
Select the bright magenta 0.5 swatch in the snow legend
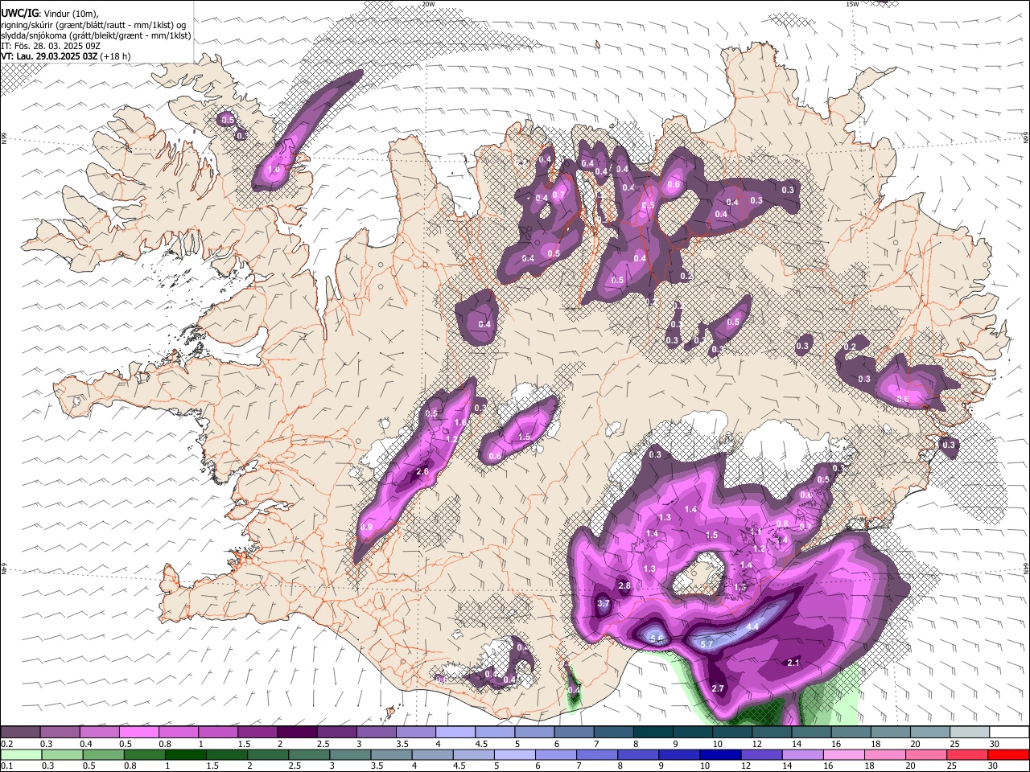click(139, 732)
